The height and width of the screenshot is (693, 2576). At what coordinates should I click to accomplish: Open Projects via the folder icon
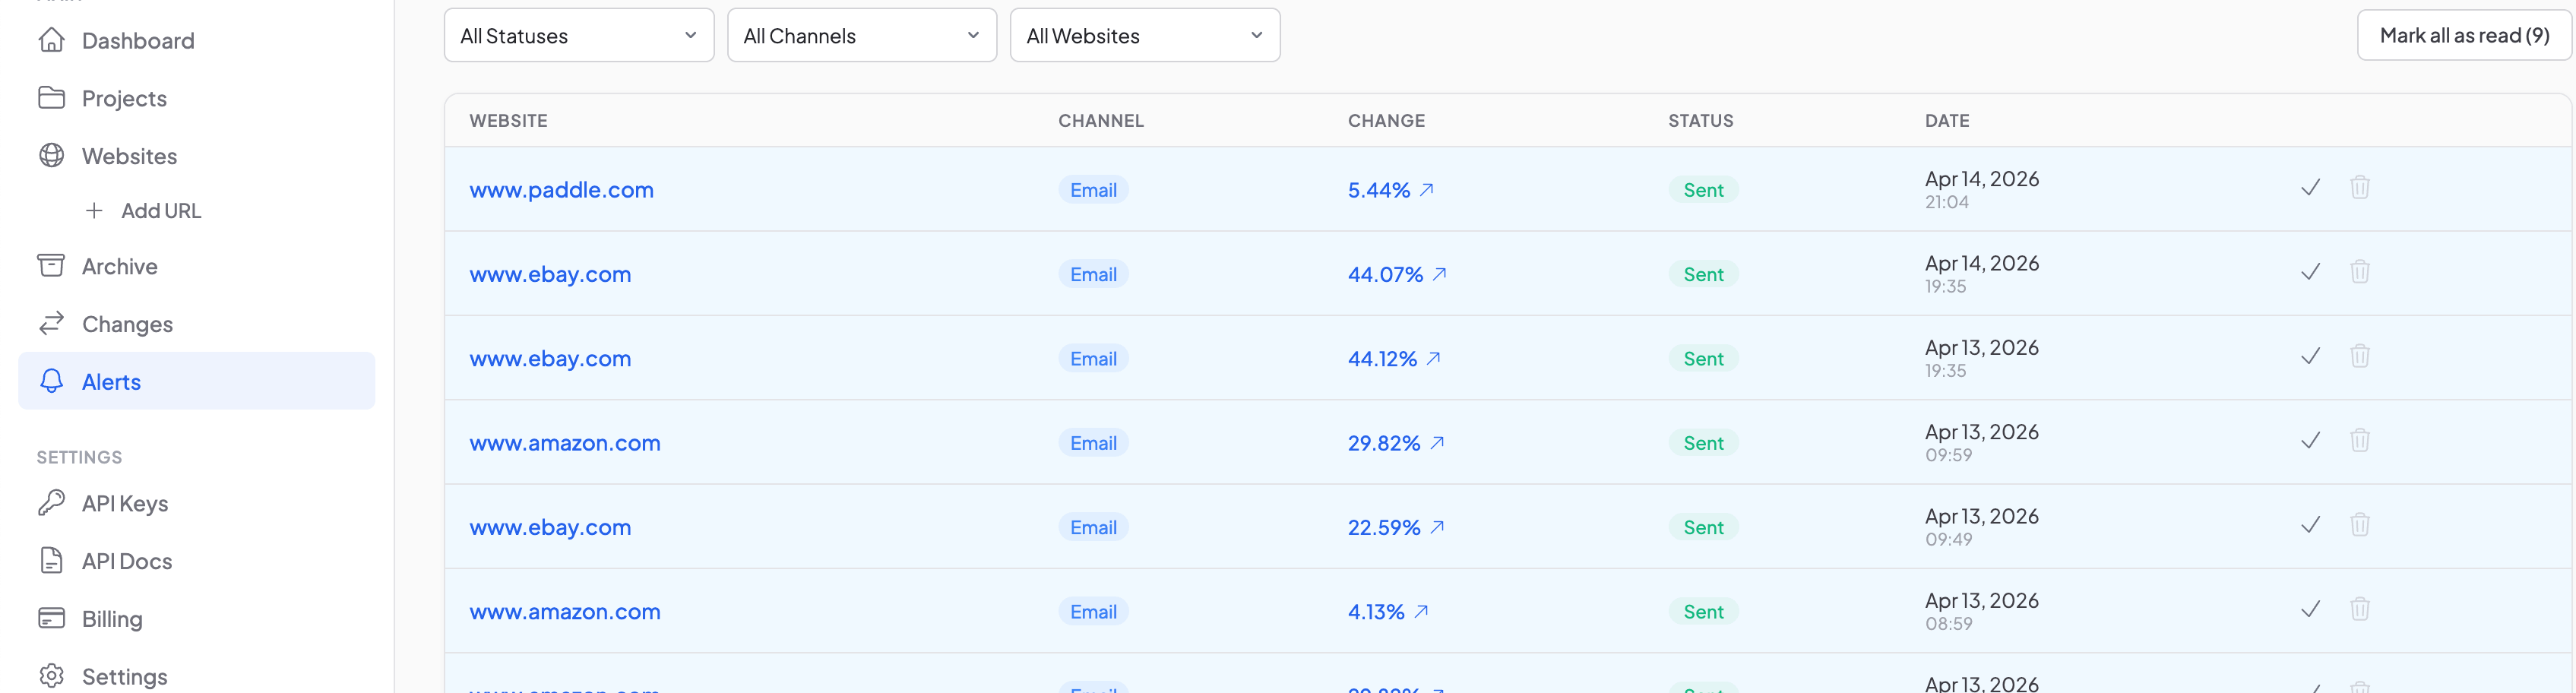coord(51,98)
